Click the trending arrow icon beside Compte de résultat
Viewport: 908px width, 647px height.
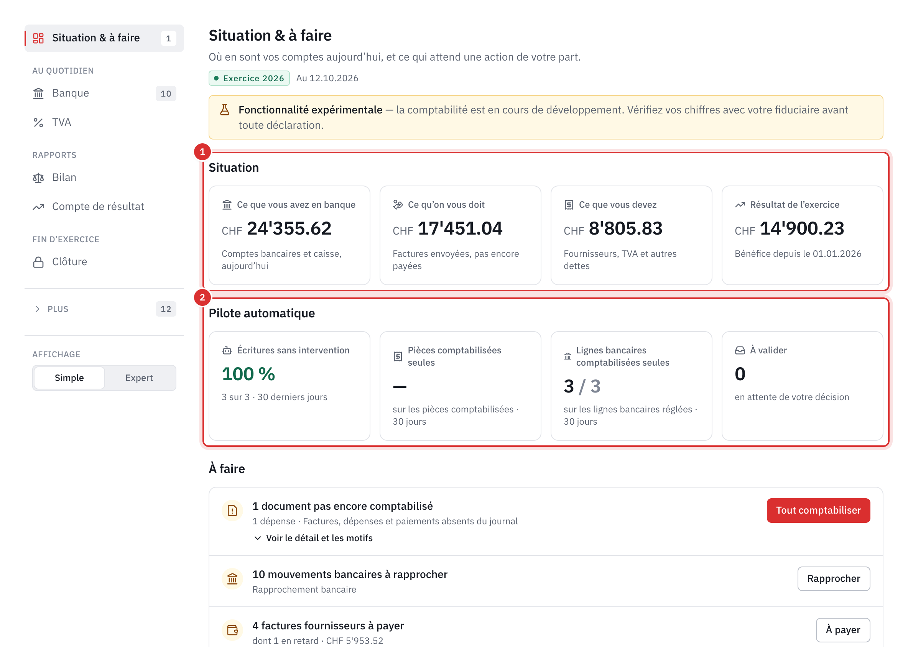click(38, 207)
